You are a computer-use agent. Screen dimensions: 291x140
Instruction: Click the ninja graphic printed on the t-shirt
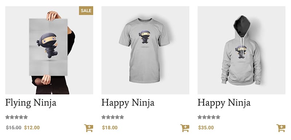[145, 37]
